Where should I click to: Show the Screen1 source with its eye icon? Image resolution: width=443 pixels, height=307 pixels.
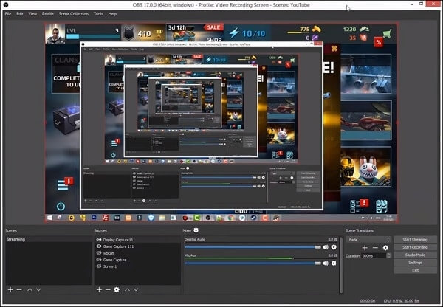(99, 266)
